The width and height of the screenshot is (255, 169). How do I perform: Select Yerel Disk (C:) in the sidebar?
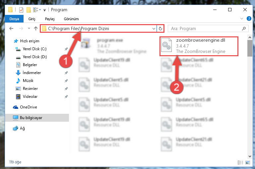pos(34,49)
